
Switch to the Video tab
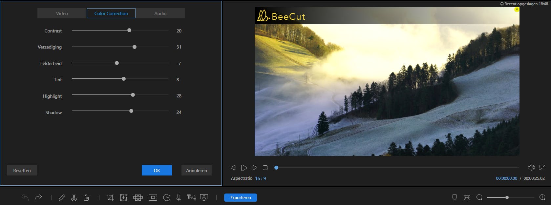pos(62,13)
